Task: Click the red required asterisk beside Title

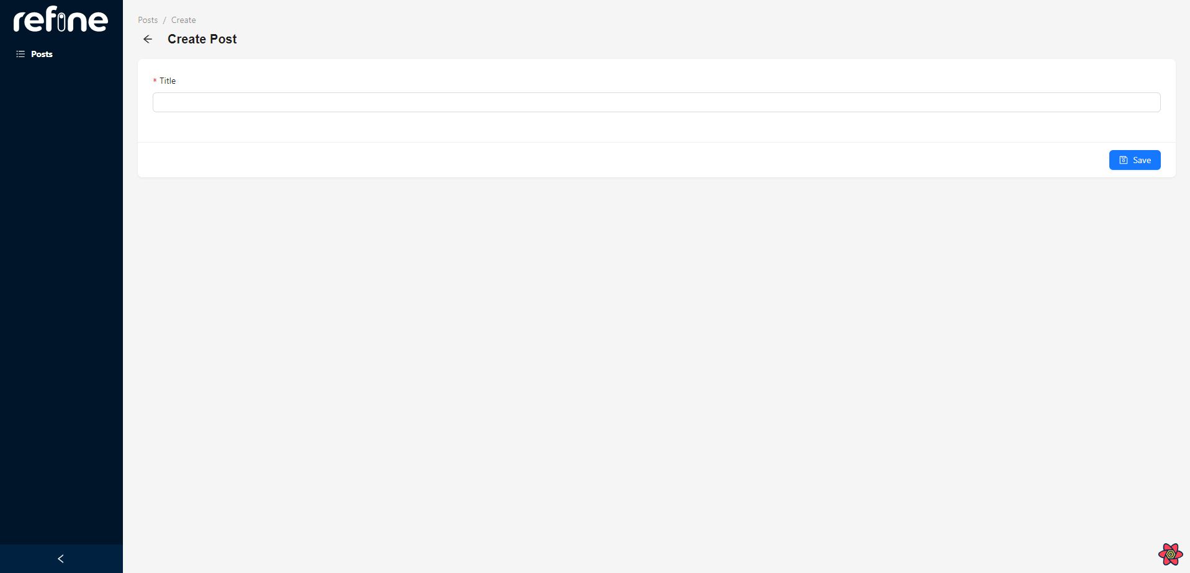Action: tap(155, 81)
